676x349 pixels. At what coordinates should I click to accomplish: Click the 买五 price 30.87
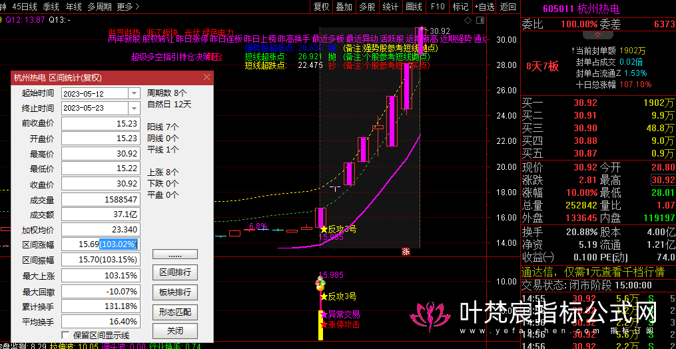coord(585,153)
